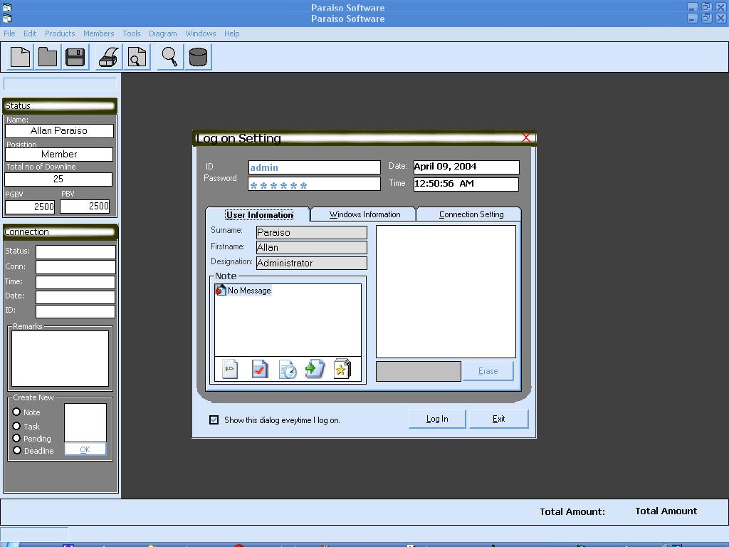Click the green arrow folder icon
Image resolution: width=729 pixels, height=547 pixels.
[x=315, y=370]
